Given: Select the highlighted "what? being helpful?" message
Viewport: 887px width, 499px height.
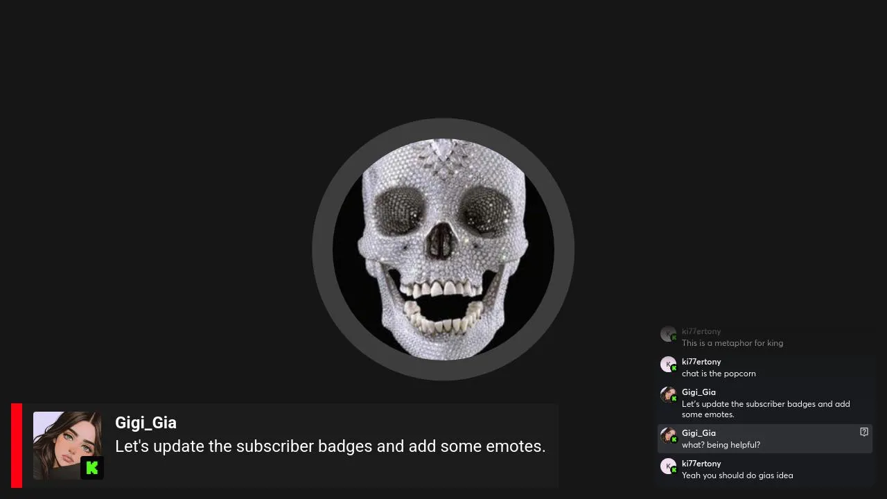Looking at the screenshot, I should point(721,445).
